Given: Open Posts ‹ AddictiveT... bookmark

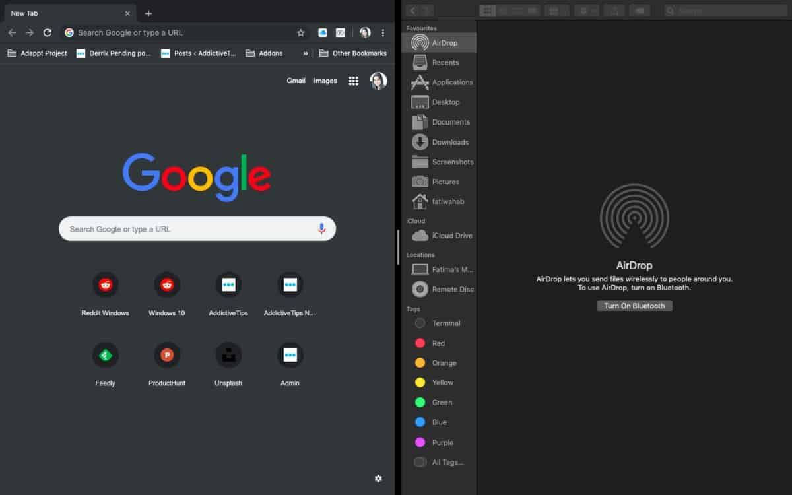Looking at the screenshot, I should click(x=199, y=53).
